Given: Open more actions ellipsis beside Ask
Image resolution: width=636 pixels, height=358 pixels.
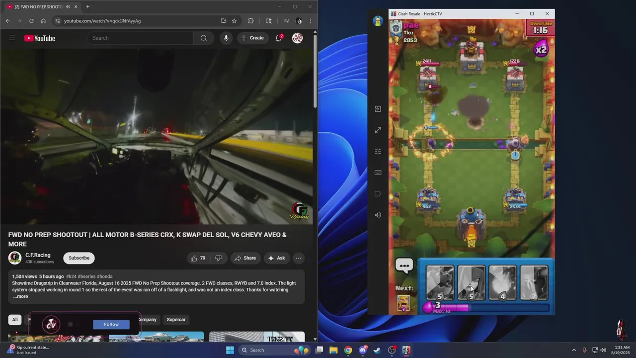Looking at the screenshot, I should (299, 258).
